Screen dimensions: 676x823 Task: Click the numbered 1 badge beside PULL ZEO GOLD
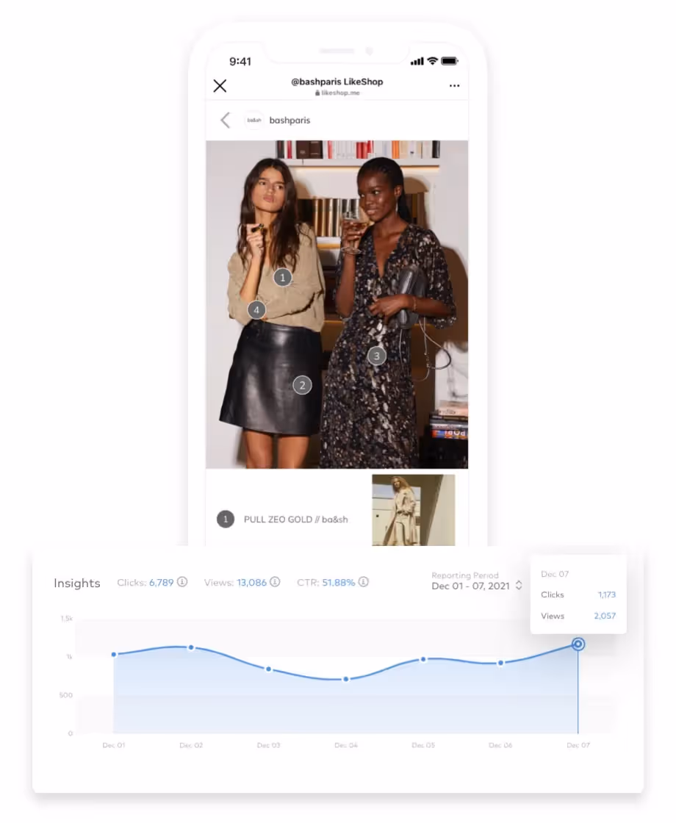[x=226, y=519]
